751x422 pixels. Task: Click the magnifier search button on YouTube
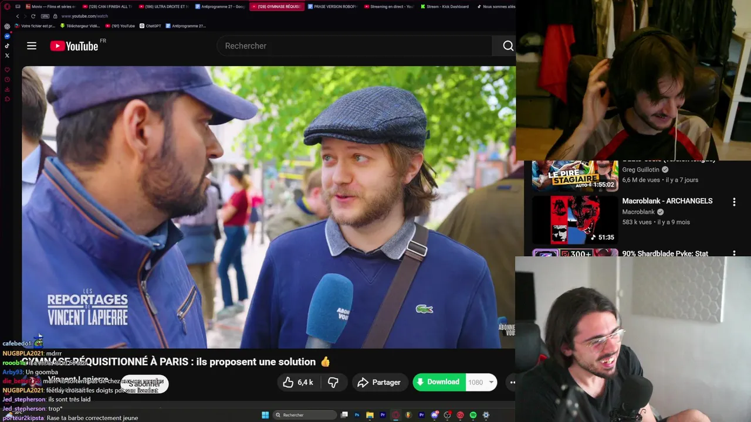point(508,46)
